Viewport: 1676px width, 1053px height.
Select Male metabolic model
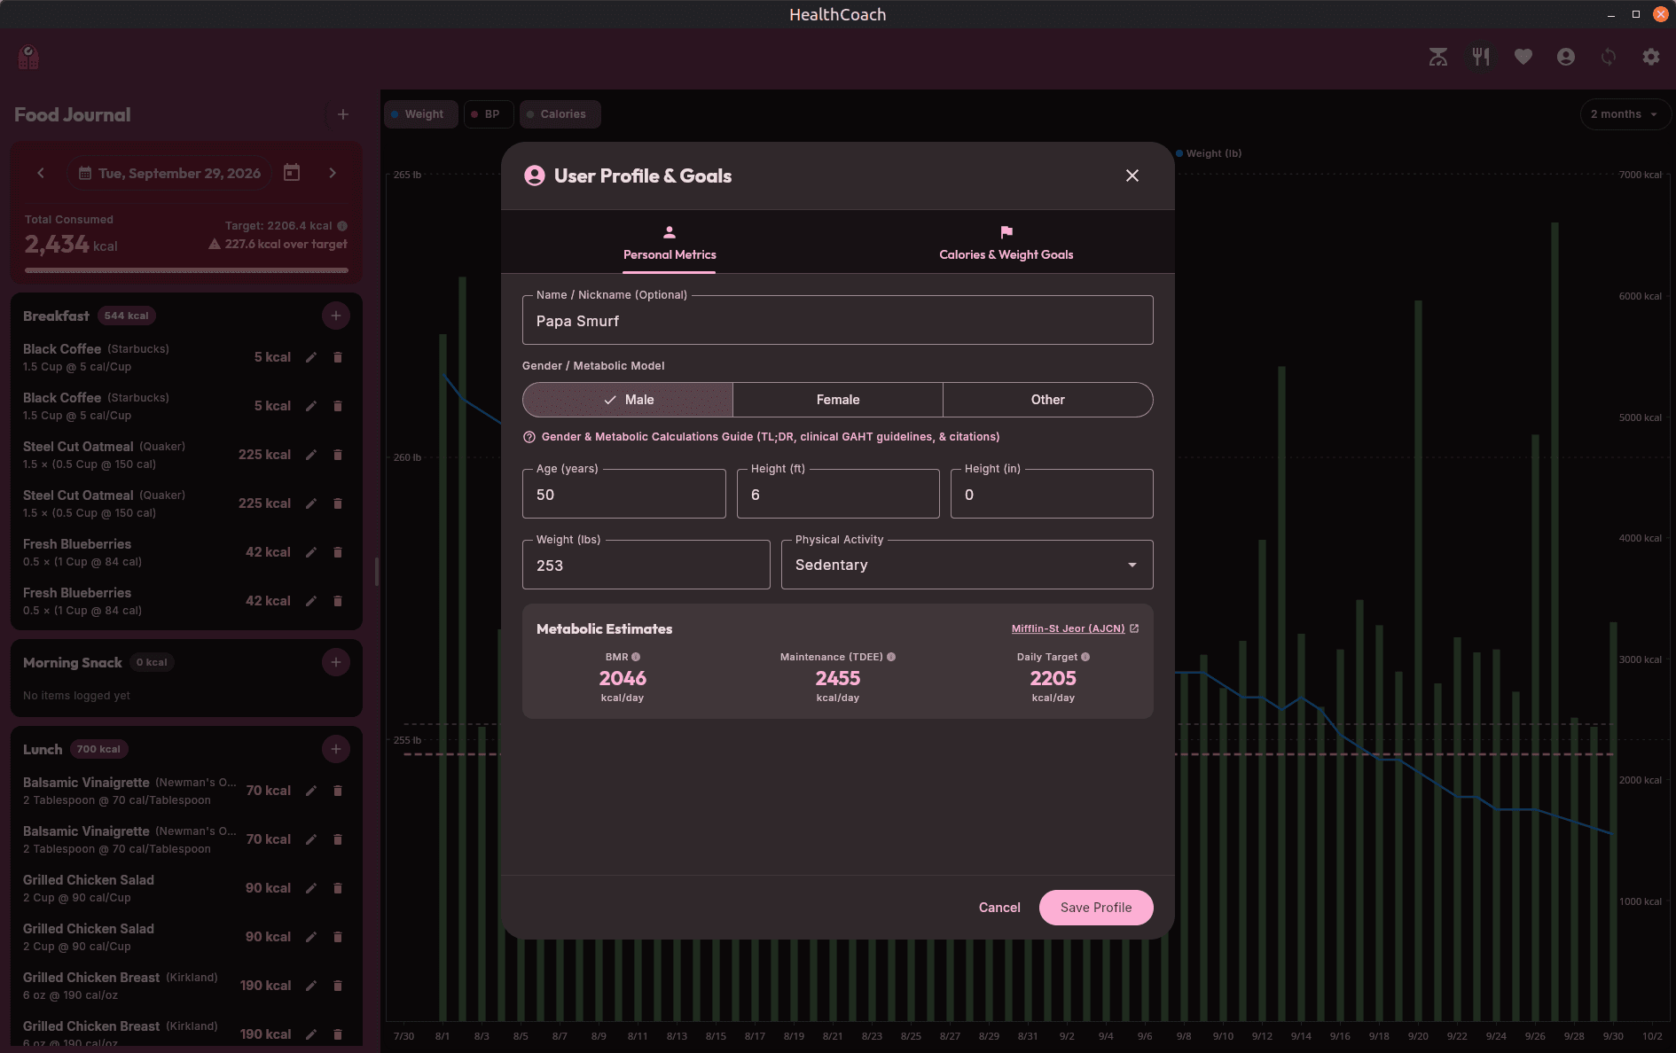click(628, 400)
